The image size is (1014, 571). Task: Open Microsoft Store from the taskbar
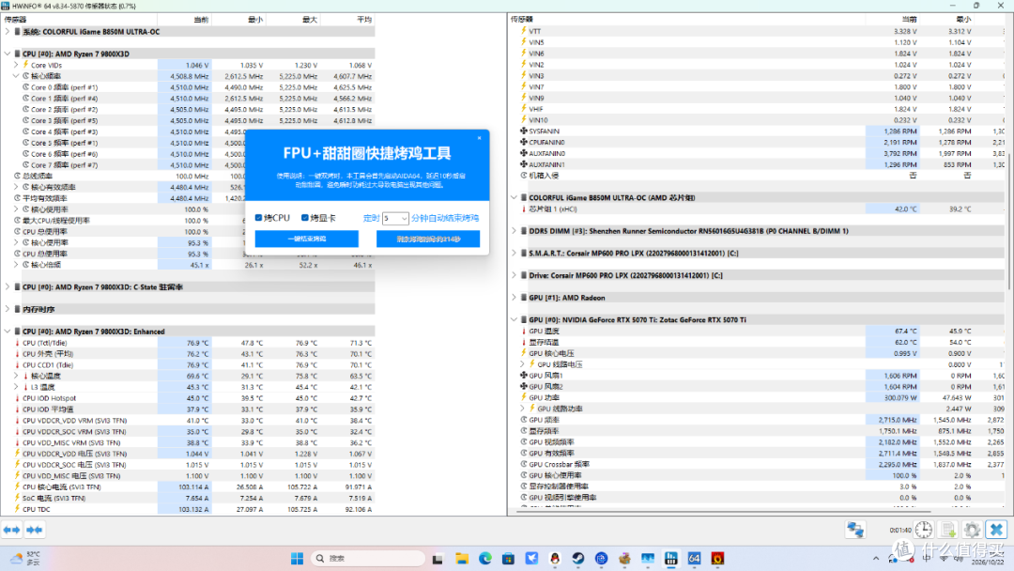point(508,558)
